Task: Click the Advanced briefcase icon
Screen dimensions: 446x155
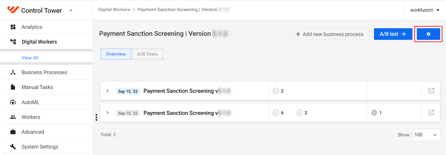Action: click(x=13, y=132)
